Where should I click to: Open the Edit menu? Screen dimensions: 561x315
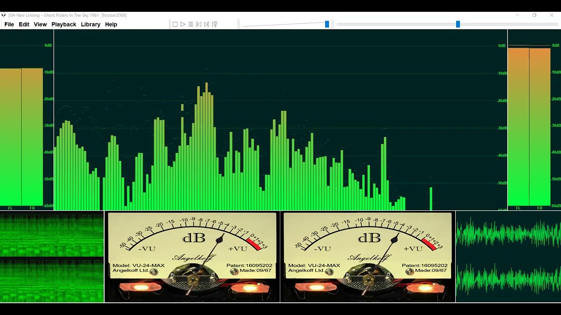click(24, 24)
